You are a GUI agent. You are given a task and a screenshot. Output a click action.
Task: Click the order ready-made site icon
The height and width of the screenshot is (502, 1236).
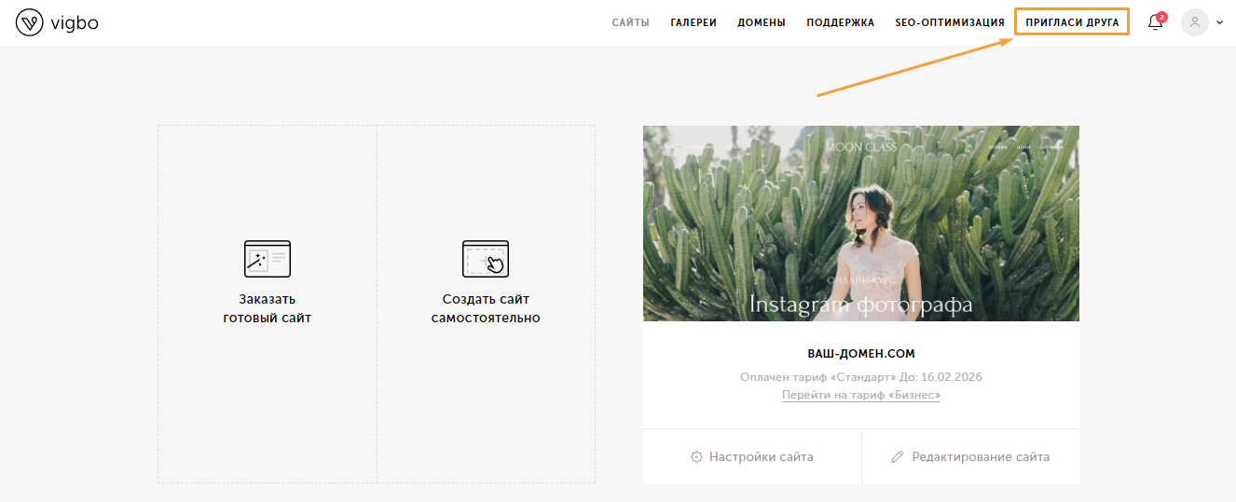point(268,258)
